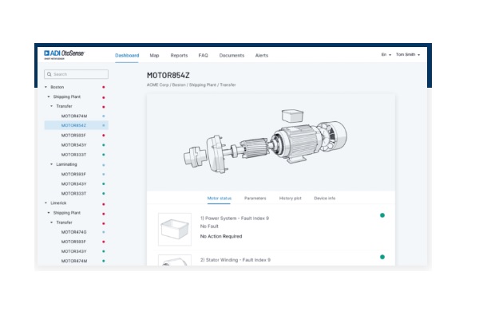Click the Power System component thumbnail
Viewport: 479px width, 319px height.
click(x=174, y=228)
